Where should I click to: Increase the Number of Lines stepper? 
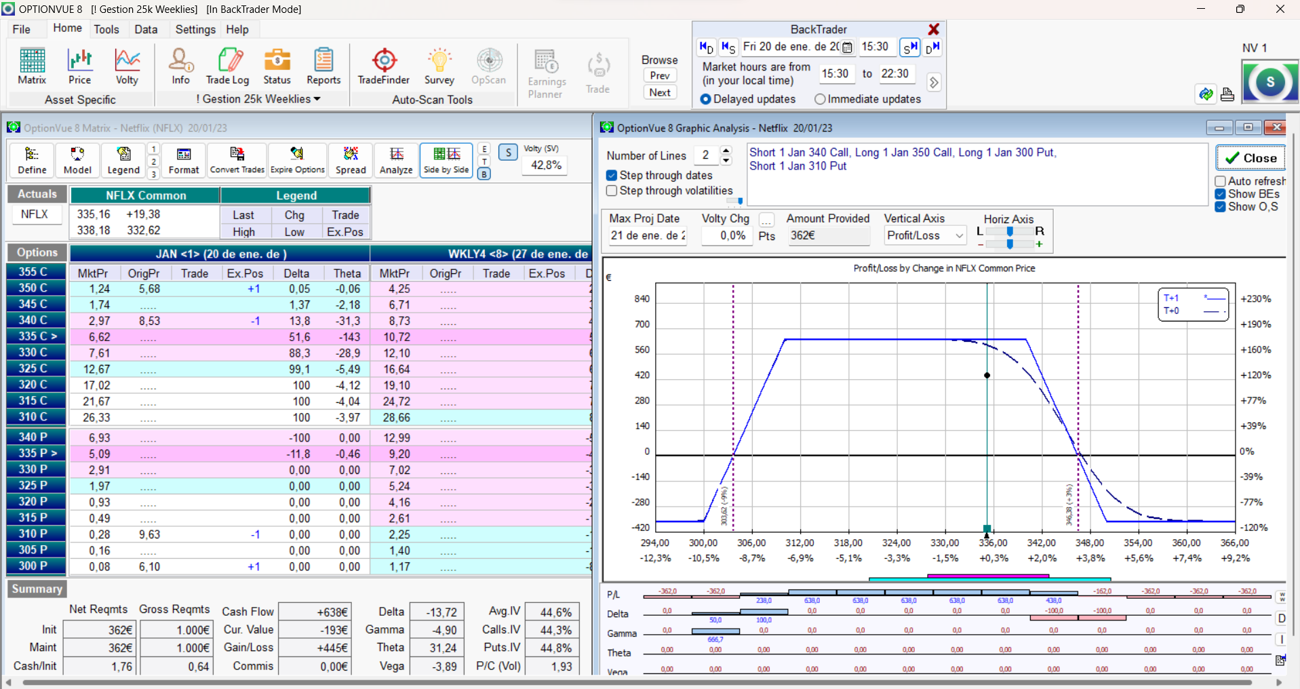726,151
